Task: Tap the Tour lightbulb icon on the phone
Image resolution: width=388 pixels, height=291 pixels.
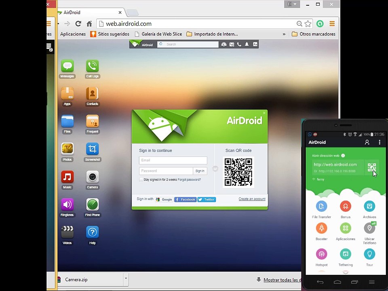Action: pos(369,254)
